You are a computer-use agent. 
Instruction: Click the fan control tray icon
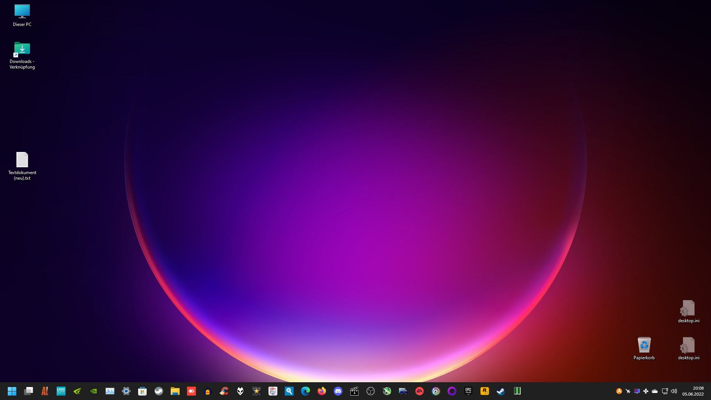click(x=646, y=391)
